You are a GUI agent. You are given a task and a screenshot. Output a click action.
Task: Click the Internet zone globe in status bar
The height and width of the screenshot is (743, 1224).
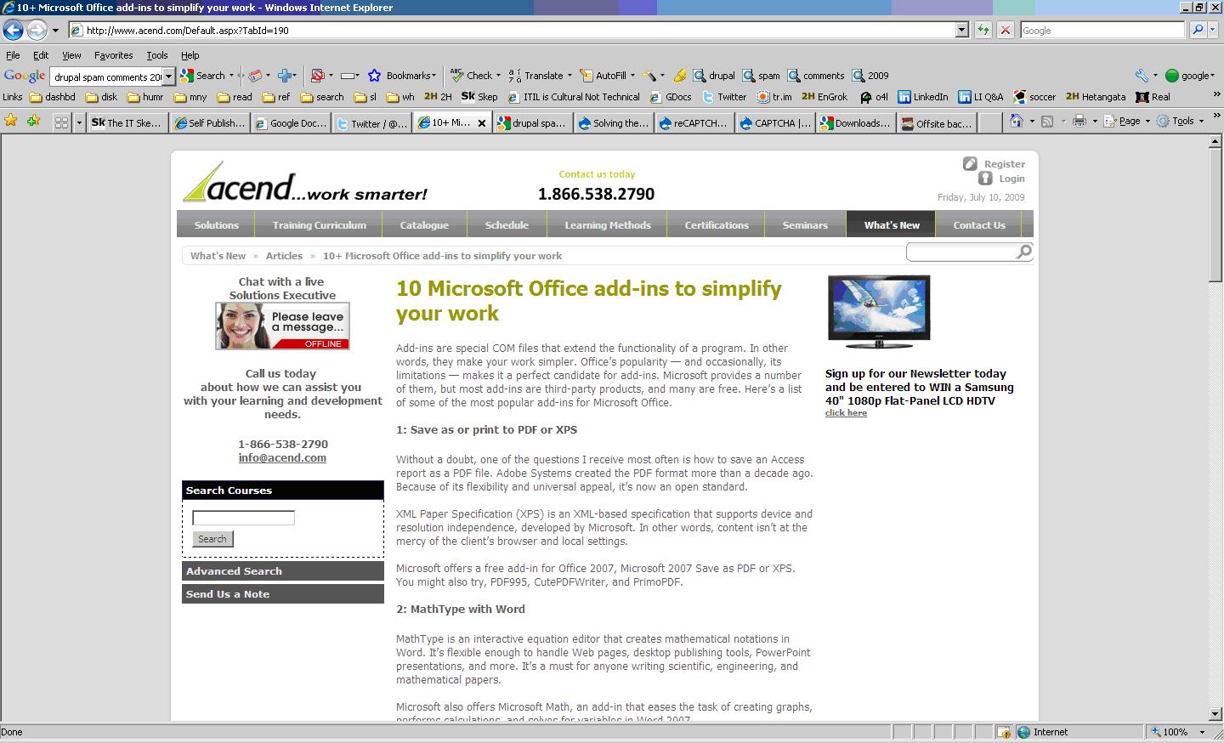click(1023, 732)
